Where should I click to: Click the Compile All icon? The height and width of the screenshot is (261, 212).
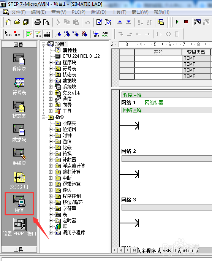tap(108, 22)
